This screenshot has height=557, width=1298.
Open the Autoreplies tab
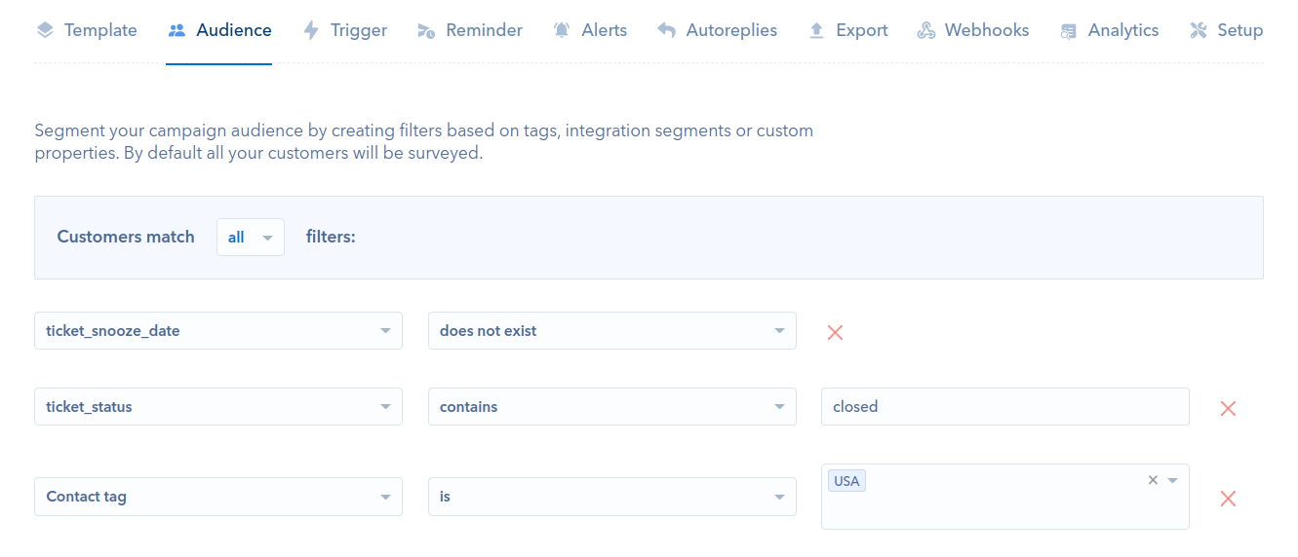click(717, 30)
